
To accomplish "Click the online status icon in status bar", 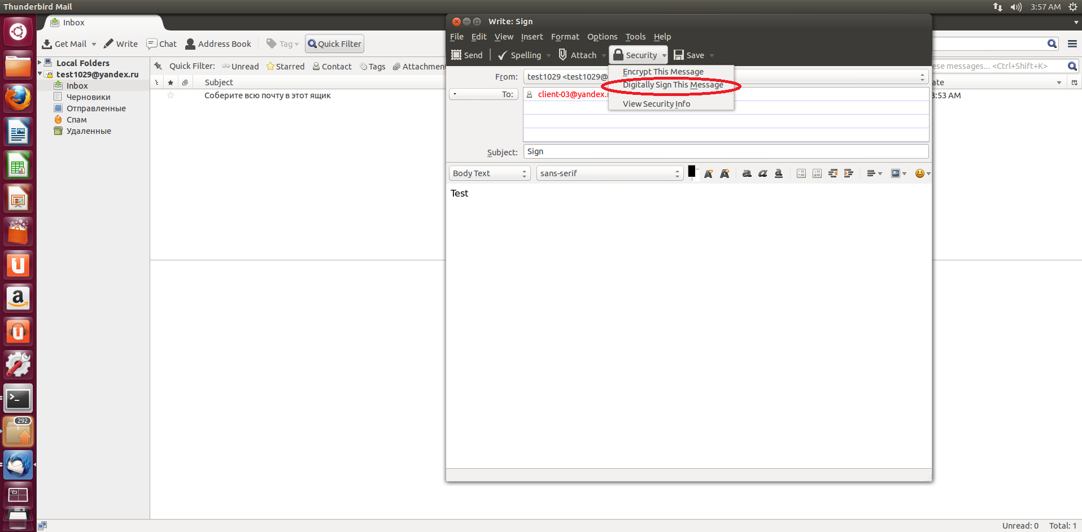I will [42, 525].
